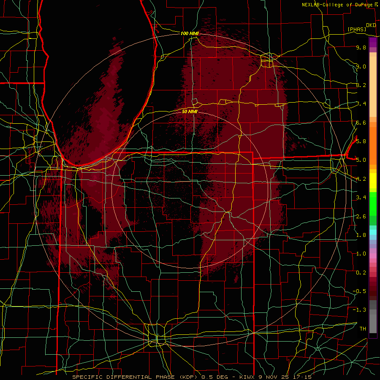This screenshot has height=380, width=380.
Task: Click the 2.6 scale value
Action: tap(361, 216)
